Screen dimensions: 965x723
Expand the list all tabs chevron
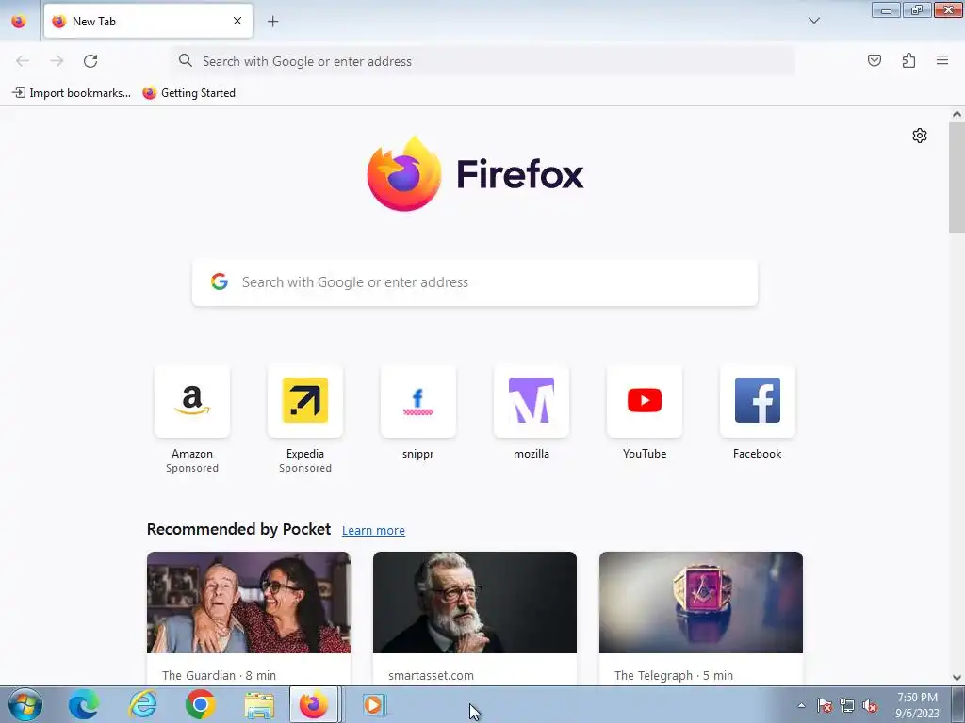tap(813, 21)
